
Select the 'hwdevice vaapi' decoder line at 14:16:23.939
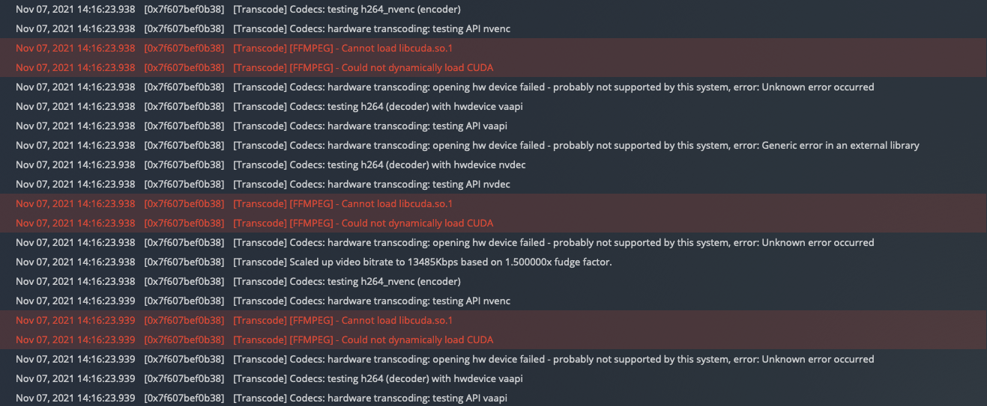tap(493, 378)
